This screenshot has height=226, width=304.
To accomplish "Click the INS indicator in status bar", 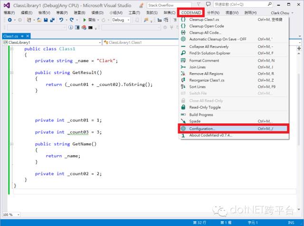I will 291,223.
